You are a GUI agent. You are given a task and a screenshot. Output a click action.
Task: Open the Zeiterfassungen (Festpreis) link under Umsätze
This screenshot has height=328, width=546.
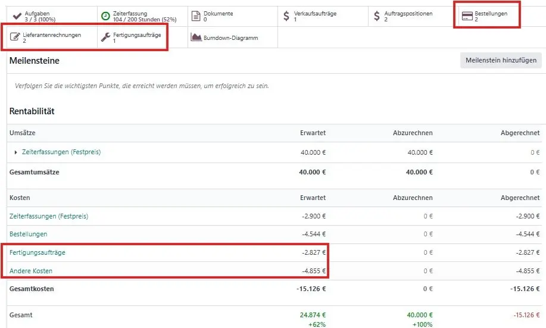tap(61, 152)
